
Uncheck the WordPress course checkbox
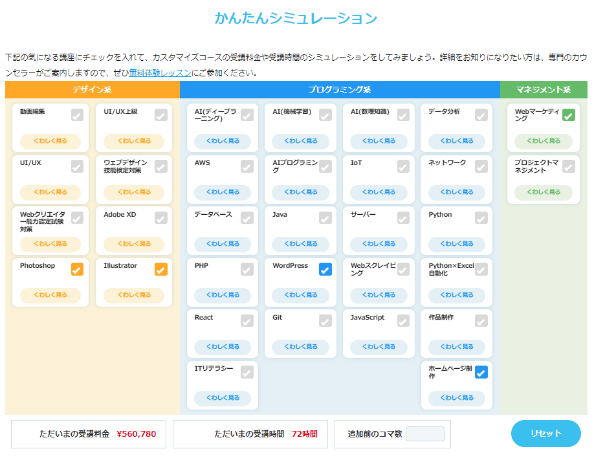pos(325,269)
